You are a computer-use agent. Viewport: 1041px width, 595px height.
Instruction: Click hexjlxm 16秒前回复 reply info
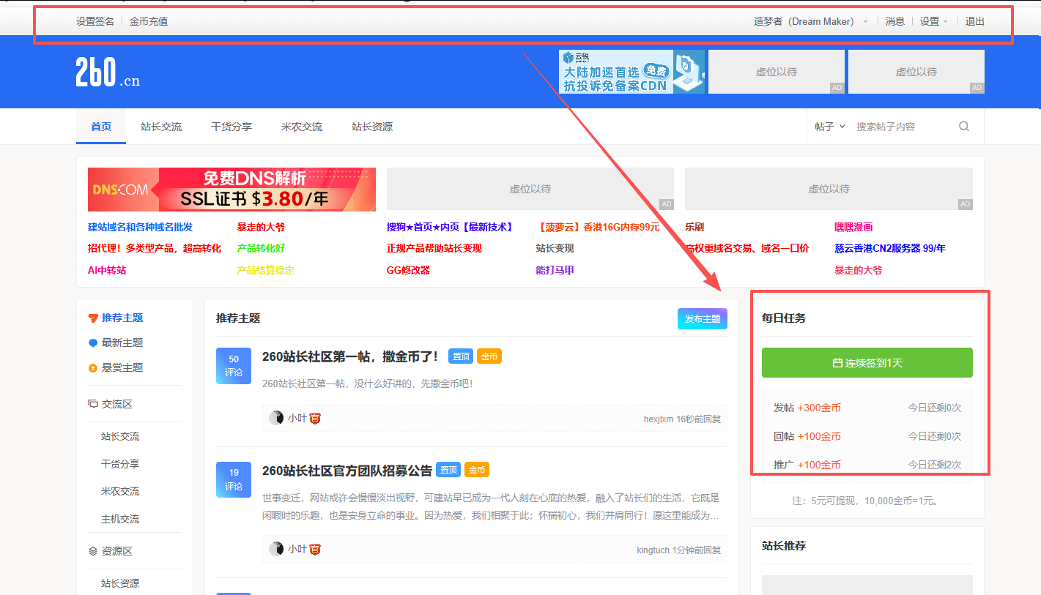[x=682, y=419]
